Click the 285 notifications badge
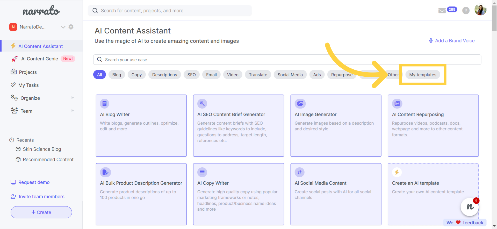This screenshot has width=497, height=229. pyautogui.click(x=452, y=10)
